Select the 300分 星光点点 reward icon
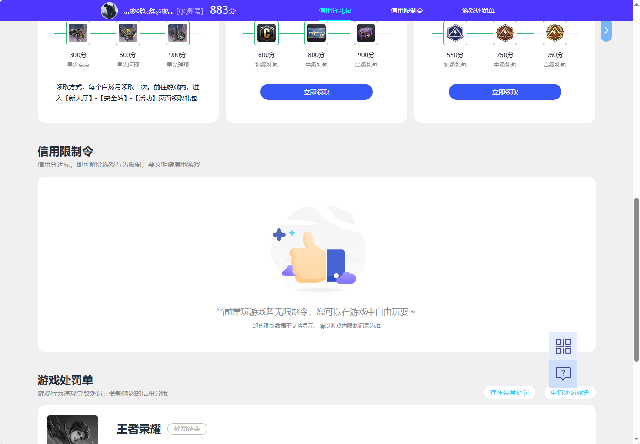The height and width of the screenshot is (444, 640). point(78,33)
